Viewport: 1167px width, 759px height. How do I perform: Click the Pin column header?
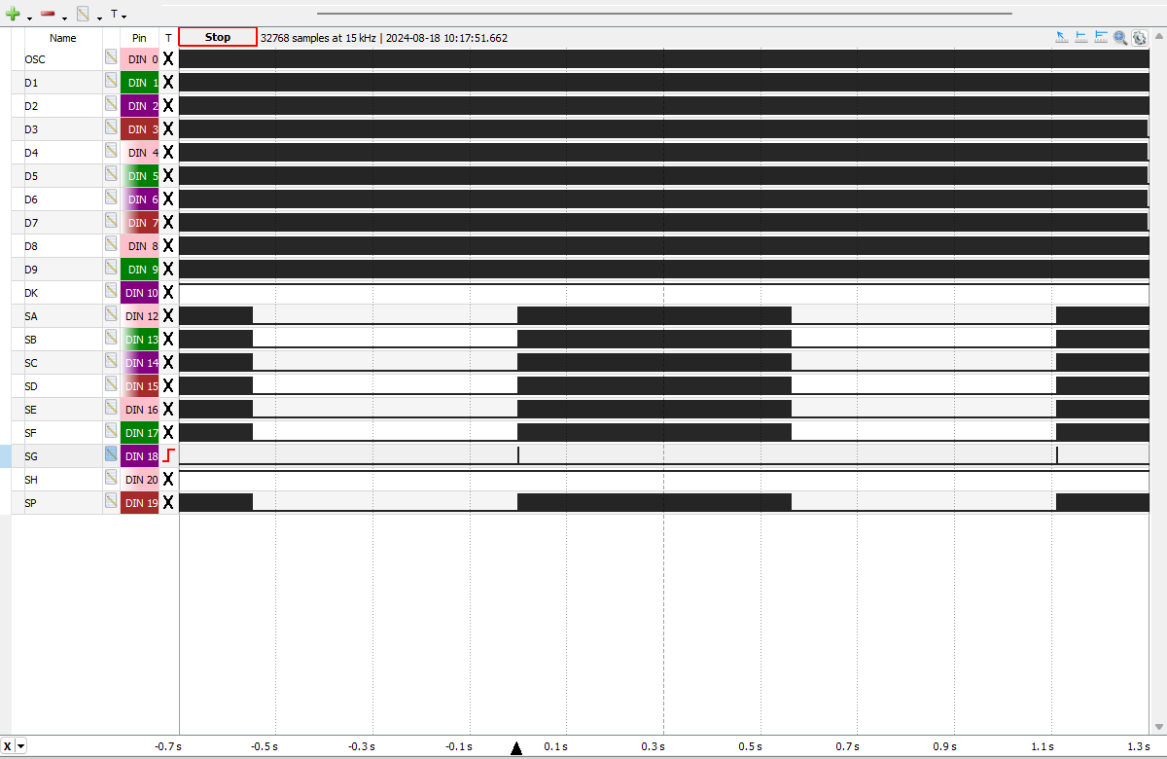pos(139,38)
